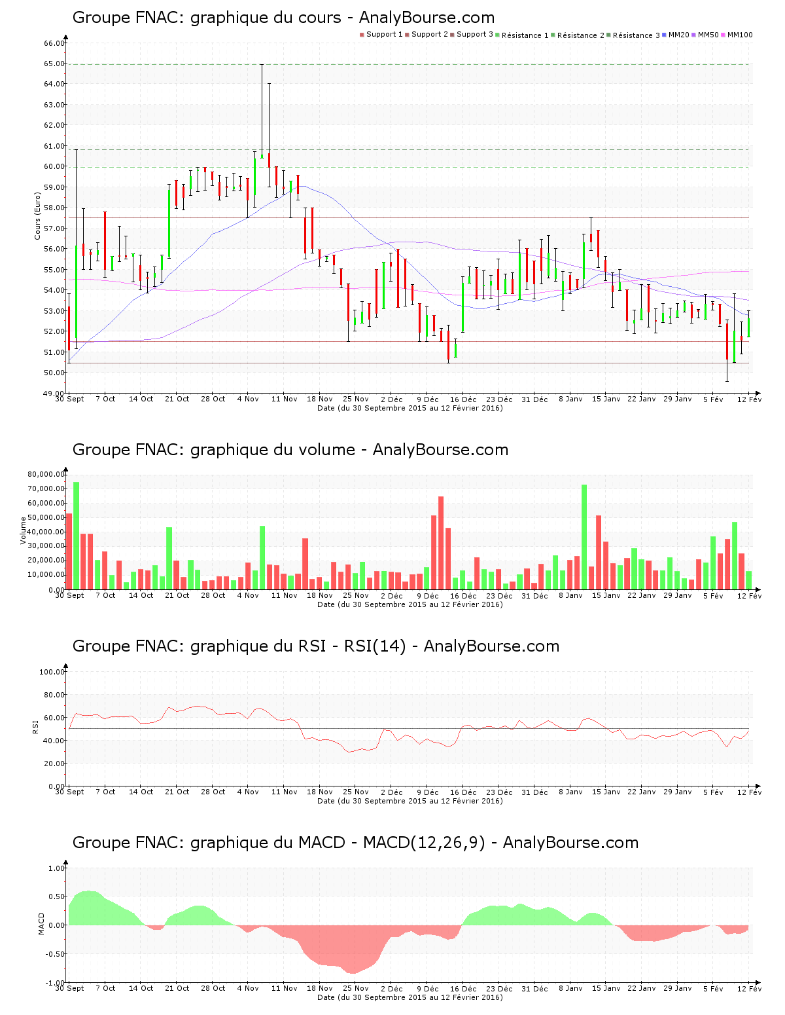Toggle the Résistance 1 legend label

(x=525, y=35)
